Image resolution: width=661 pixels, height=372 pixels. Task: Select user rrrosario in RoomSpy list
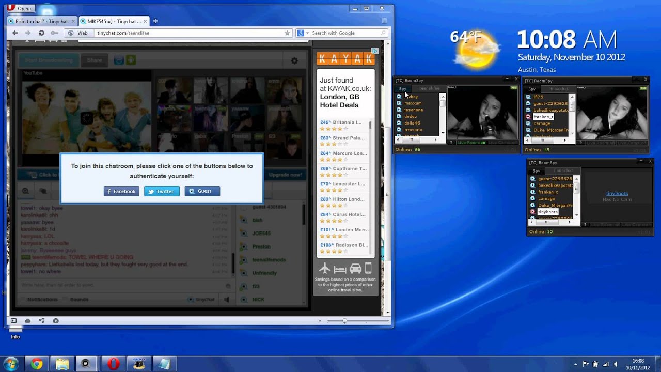click(x=413, y=130)
